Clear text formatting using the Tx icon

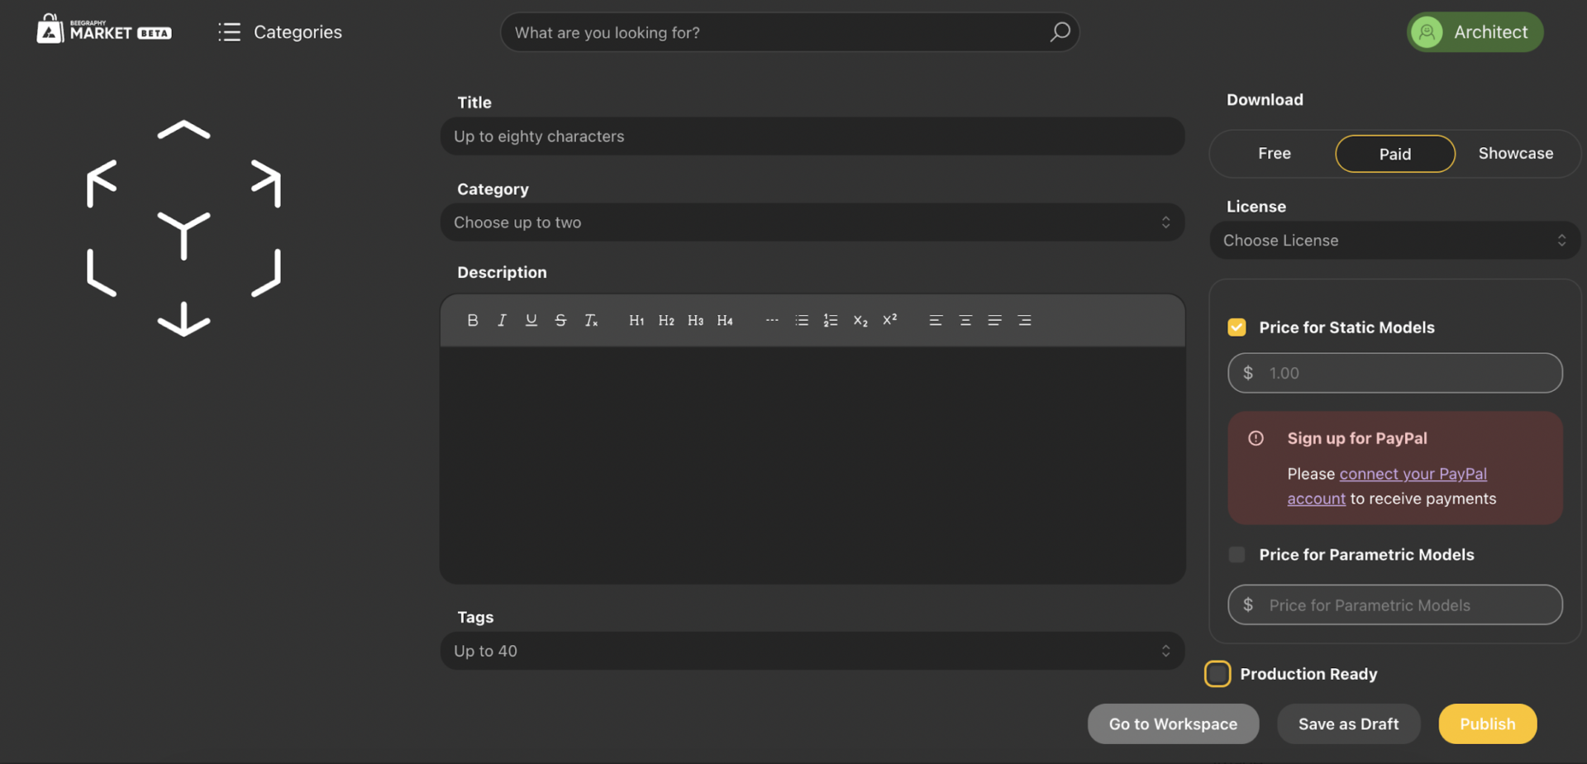click(590, 320)
